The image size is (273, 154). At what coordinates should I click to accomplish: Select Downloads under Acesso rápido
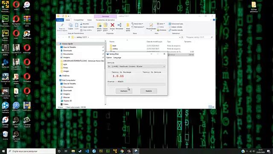pyautogui.click(x=67, y=50)
